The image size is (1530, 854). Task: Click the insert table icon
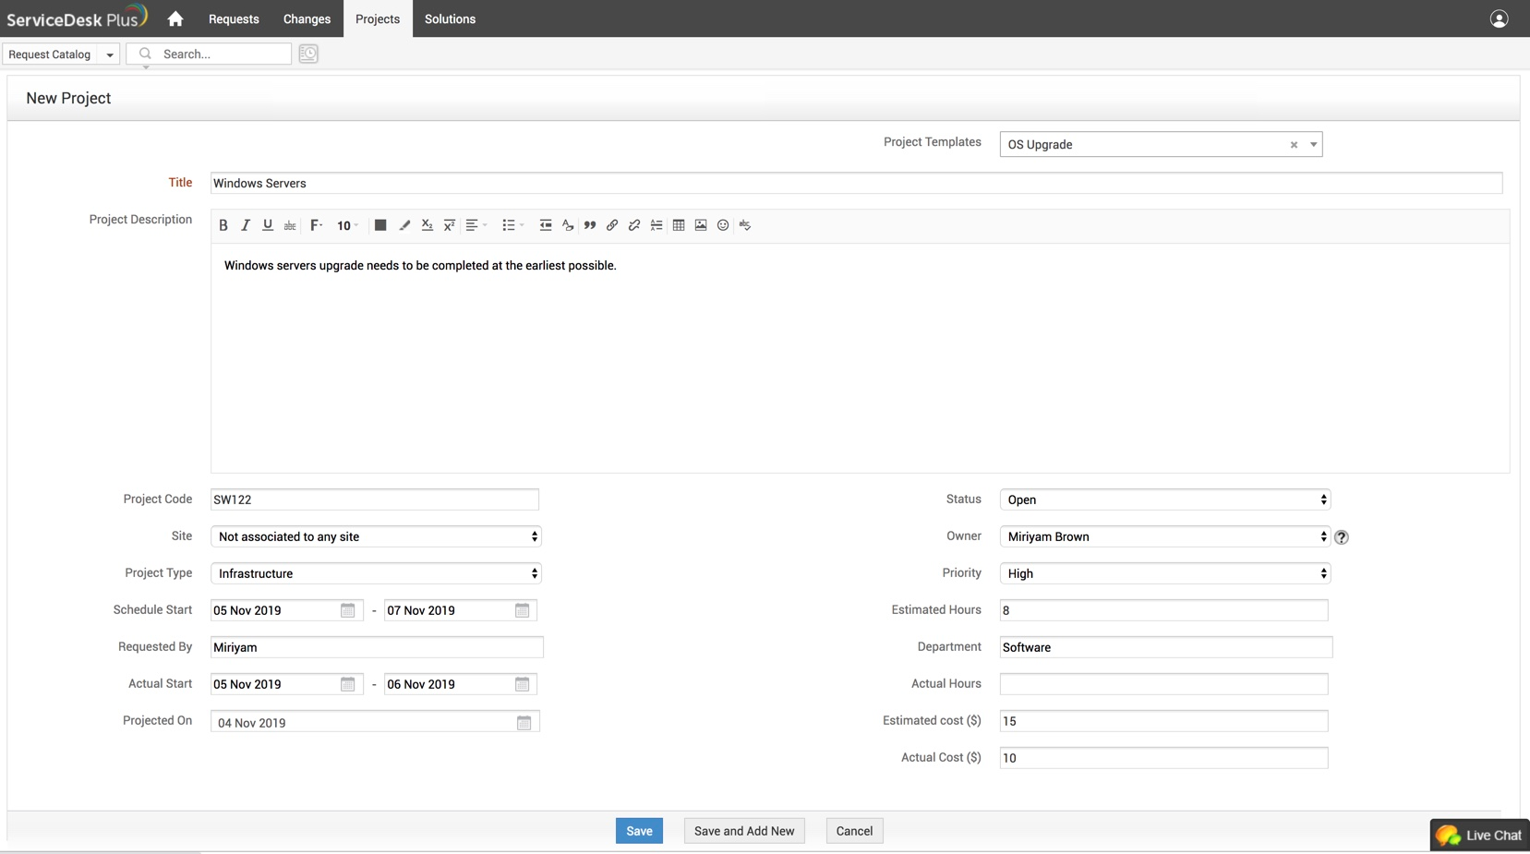pos(679,225)
